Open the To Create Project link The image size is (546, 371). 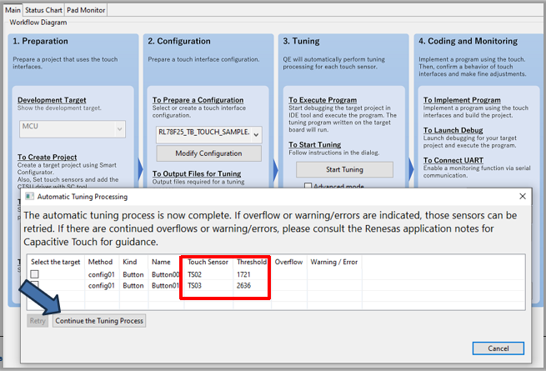[x=48, y=157]
